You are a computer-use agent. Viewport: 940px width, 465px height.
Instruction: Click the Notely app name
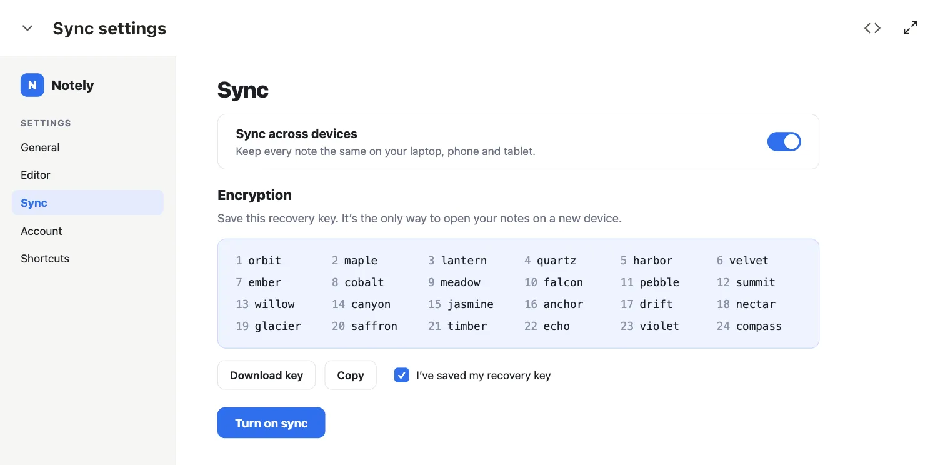pos(72,86)
